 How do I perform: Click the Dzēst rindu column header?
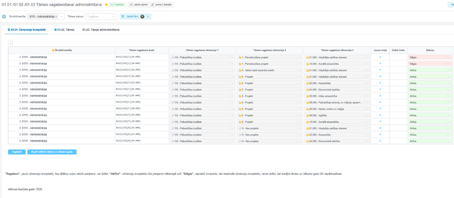click(x=398, y=50)
